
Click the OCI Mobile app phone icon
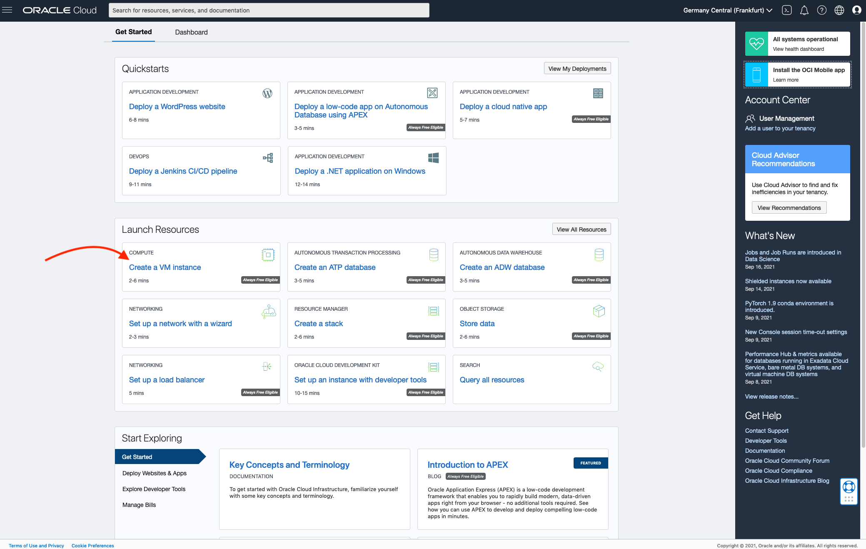(x=756, y=75)
